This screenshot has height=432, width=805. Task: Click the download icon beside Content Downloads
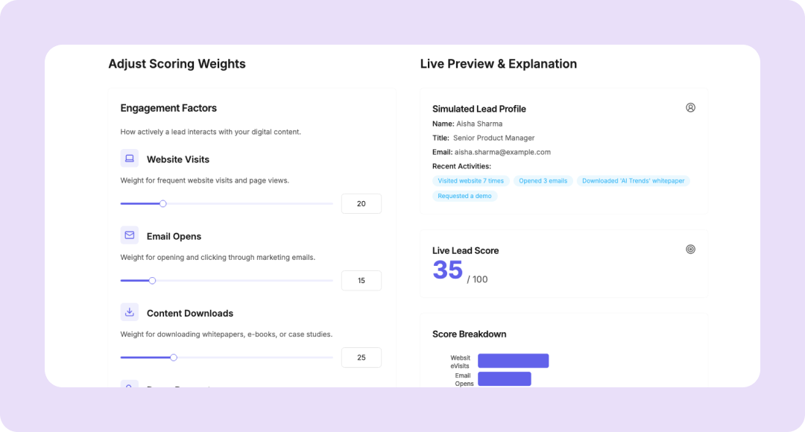[130, 312]
